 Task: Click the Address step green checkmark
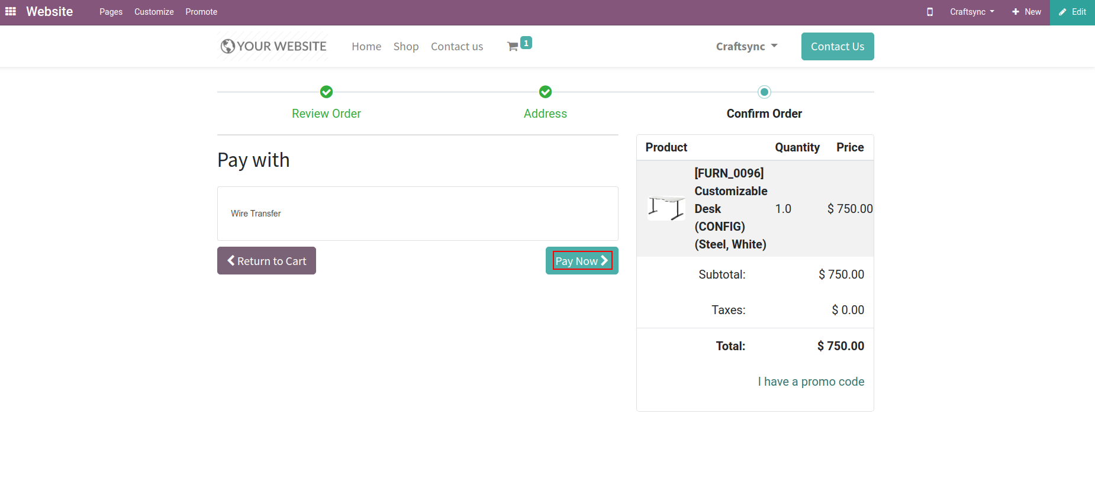pyautogui.click(x=545, y=92)
